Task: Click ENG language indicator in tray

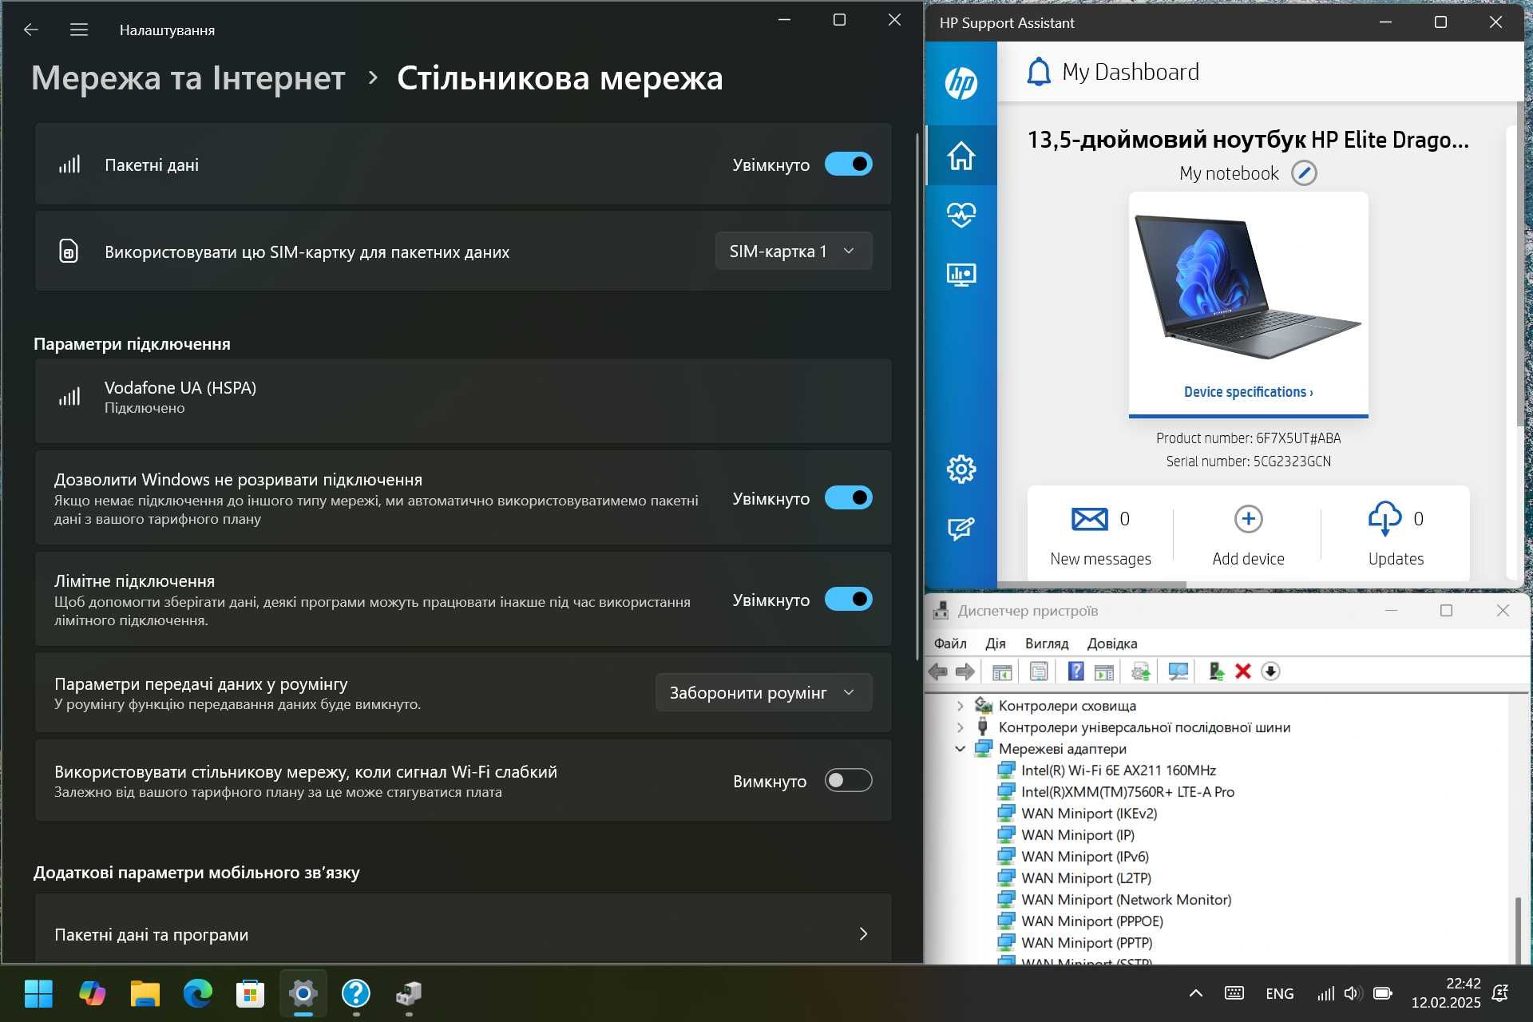Action: click(x=1279, y=993)
